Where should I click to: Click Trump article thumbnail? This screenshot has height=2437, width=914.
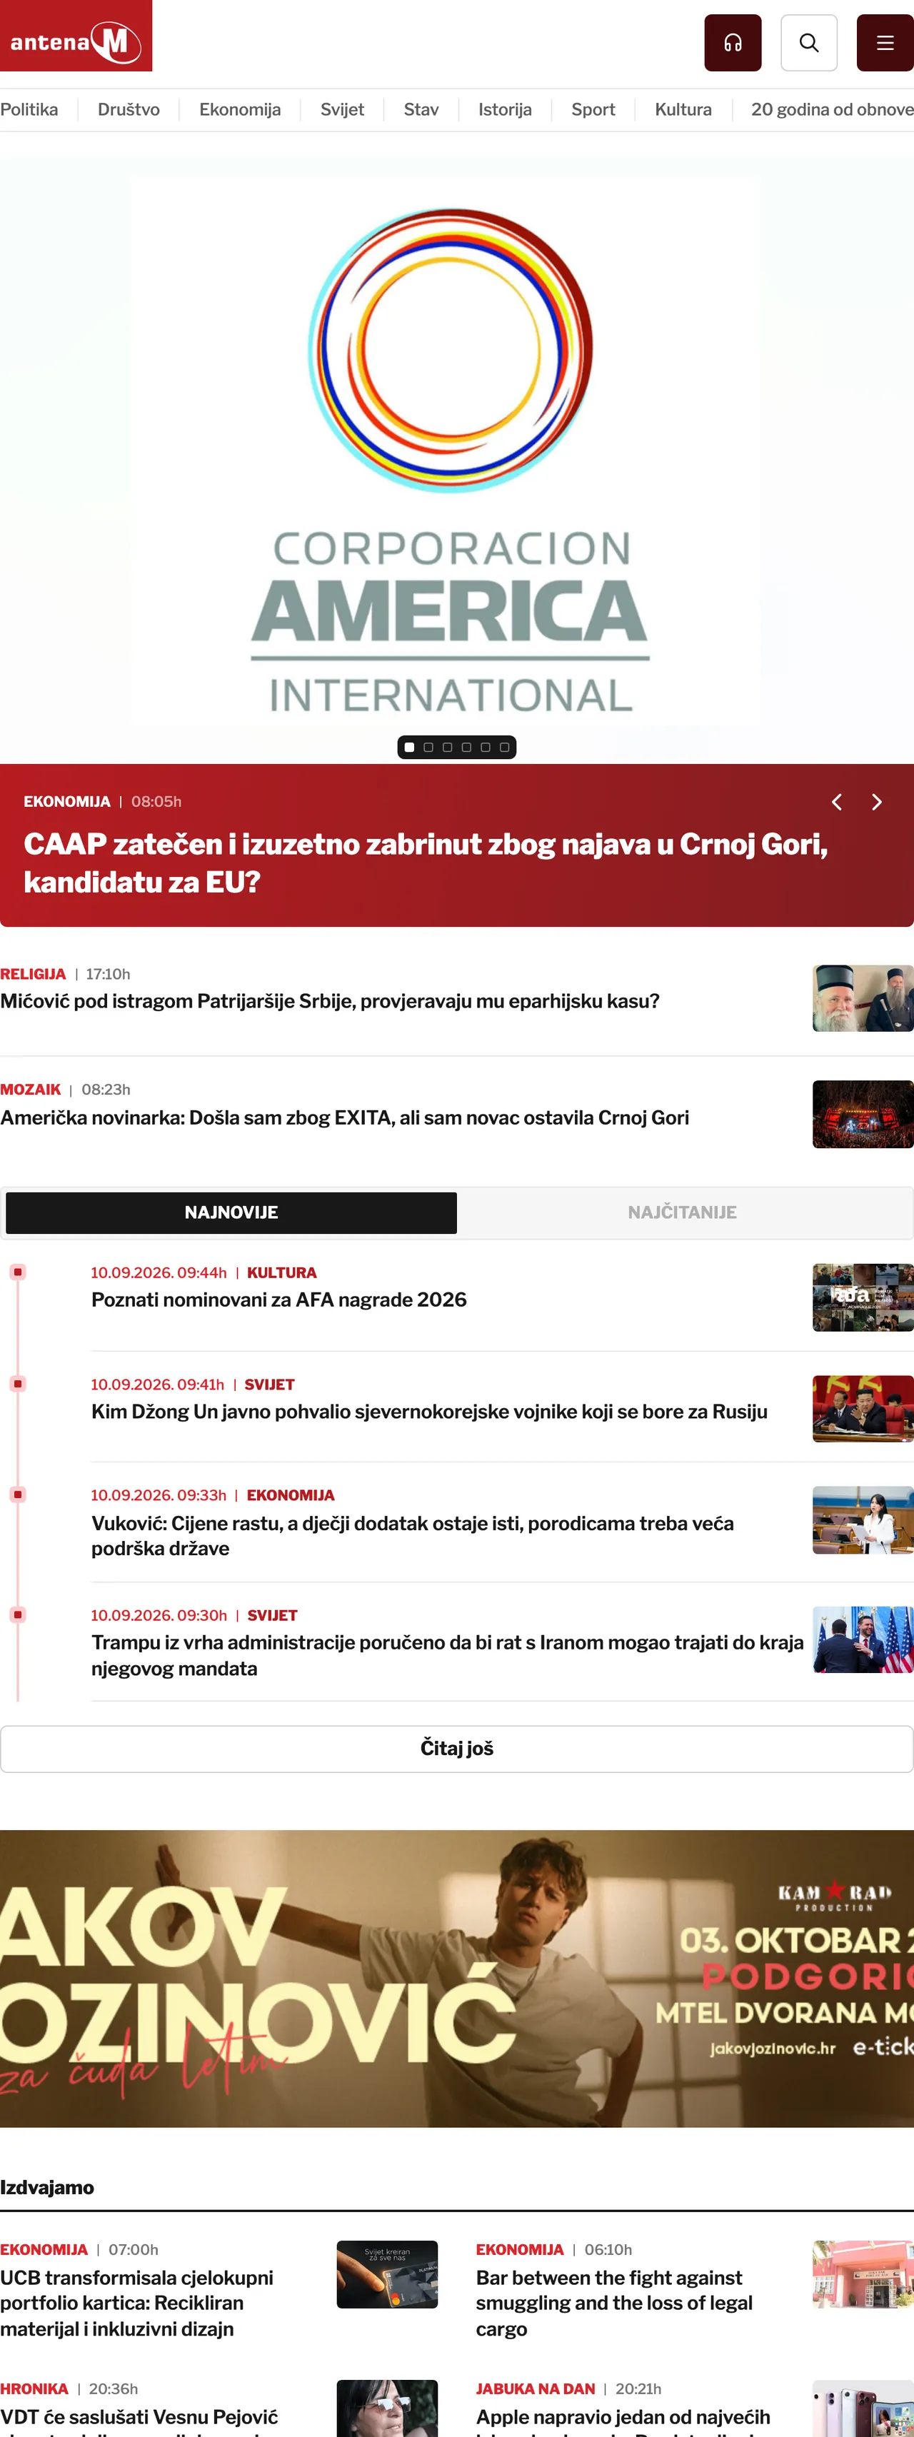click(x=863, y=1639)
